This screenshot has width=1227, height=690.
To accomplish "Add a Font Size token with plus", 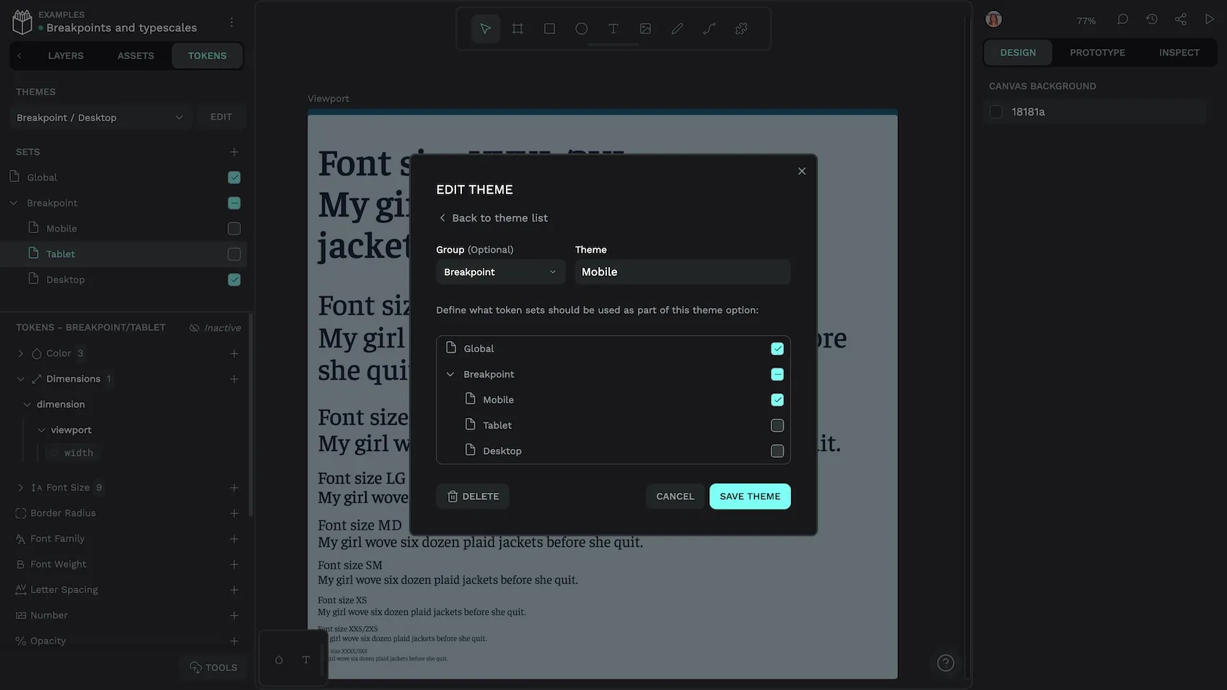I will (x=234, y=488).
